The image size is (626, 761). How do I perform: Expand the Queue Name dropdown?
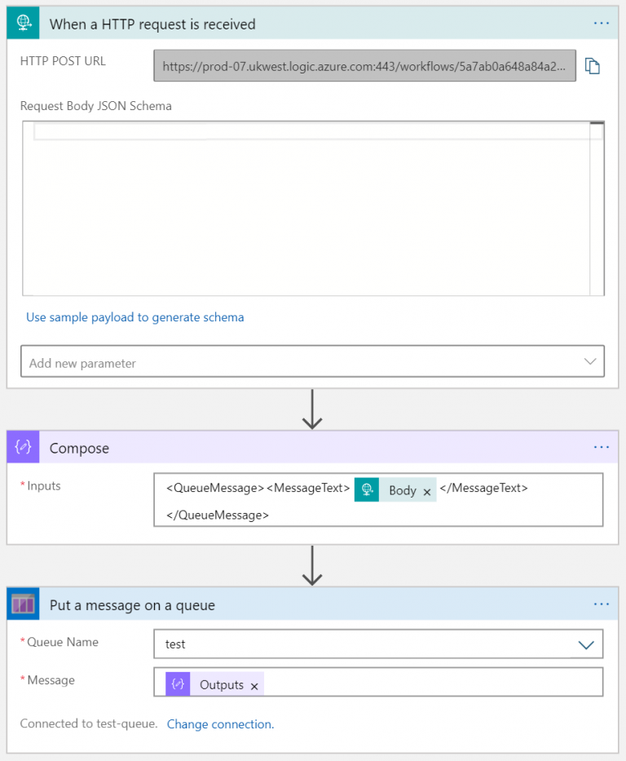pos(586,644)
